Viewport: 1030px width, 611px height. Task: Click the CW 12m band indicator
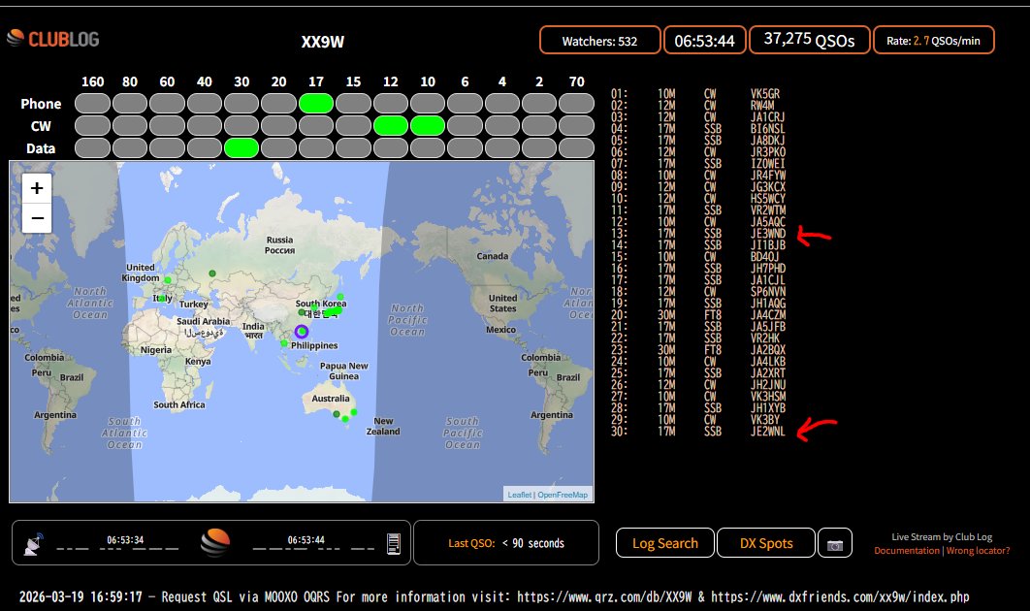pyautogui.click(x=391, y=125)
